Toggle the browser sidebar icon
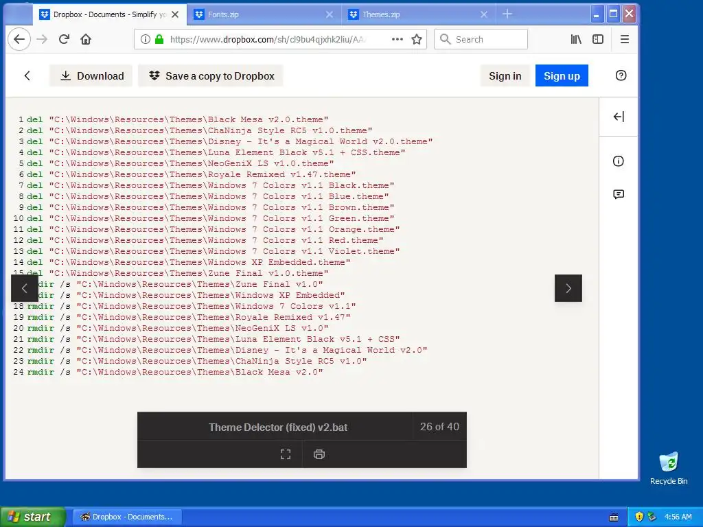Image resolution: width=703 pixels, height=527 pixels. pyautogui.click(x=598, y=39)
